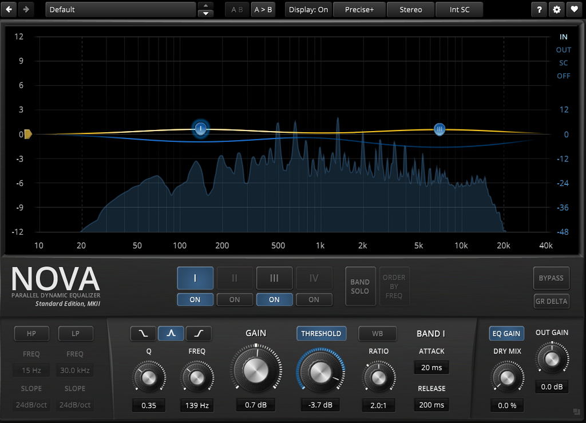Click the release 200 ms field
The image size is (586, 423).
pyautogui.click(x=431, y=405)
